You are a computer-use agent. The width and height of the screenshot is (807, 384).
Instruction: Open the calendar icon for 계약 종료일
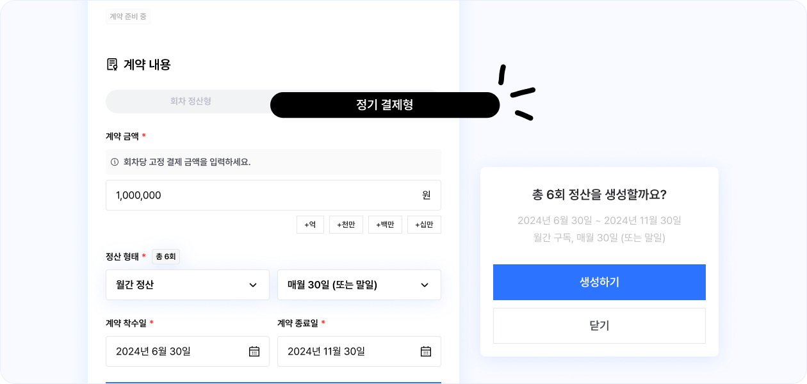[426, 351]
